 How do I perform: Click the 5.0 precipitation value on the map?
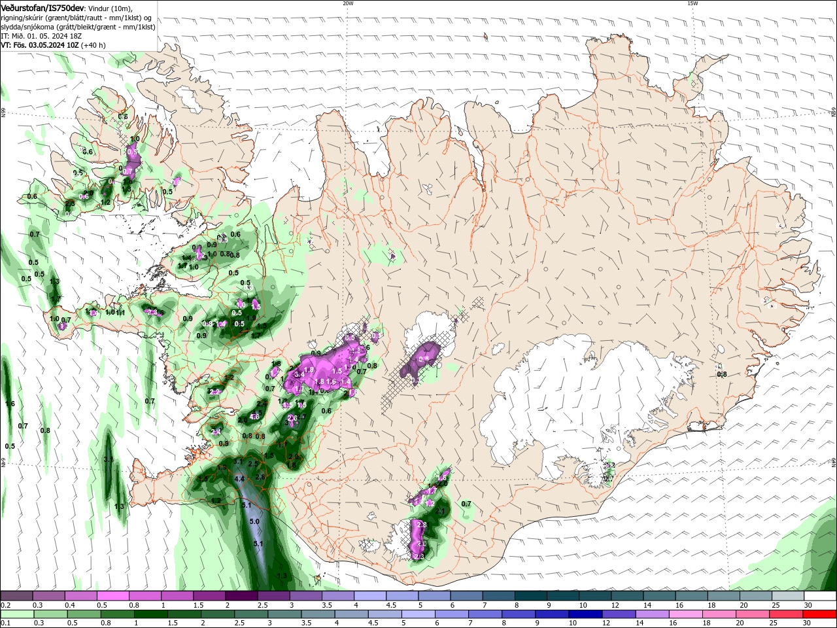[x=255, y=521]
